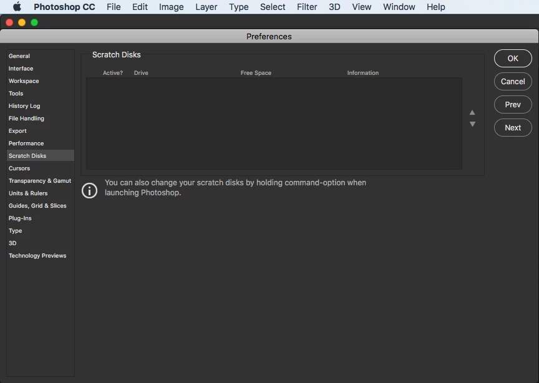The image size is (539, 383).
Task: Open the Apple menu
Action: click(17, 6)
